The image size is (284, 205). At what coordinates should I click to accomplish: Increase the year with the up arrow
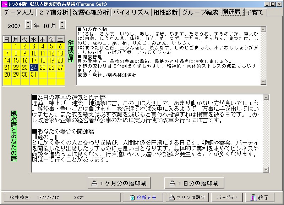point(28,22)
